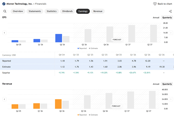The width and height of the screenshot is (174, 116).
Task: Click orange Q4 '25 reported revenue bar
Action: (15, 107)
